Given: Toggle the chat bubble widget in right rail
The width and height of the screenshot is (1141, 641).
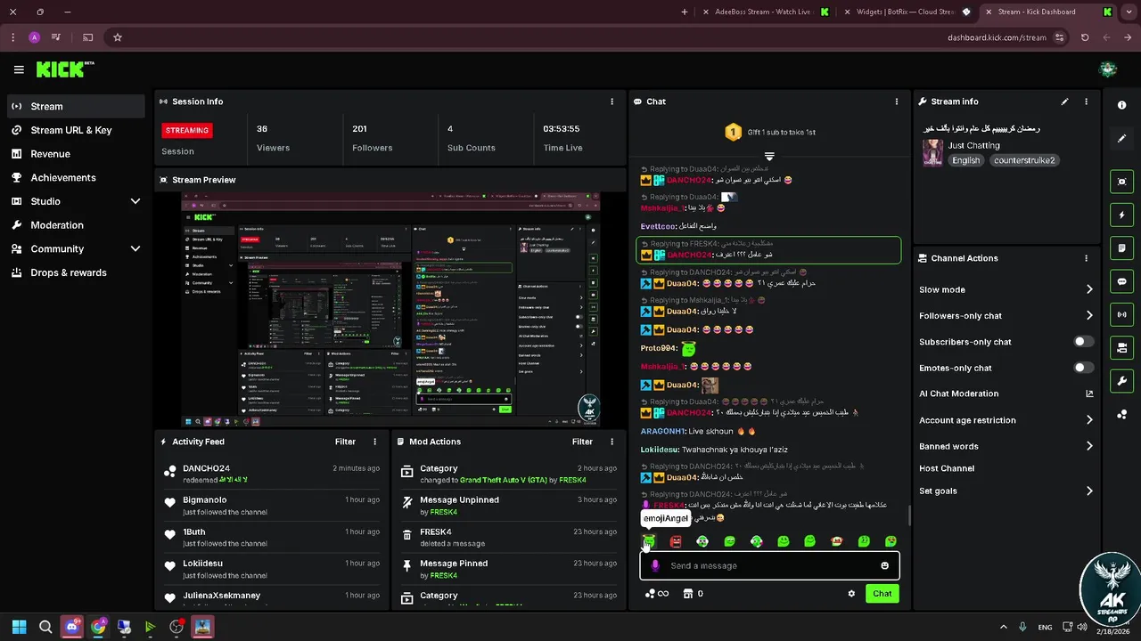Looking at the screenshot, I should click(x=1122, y=281).
